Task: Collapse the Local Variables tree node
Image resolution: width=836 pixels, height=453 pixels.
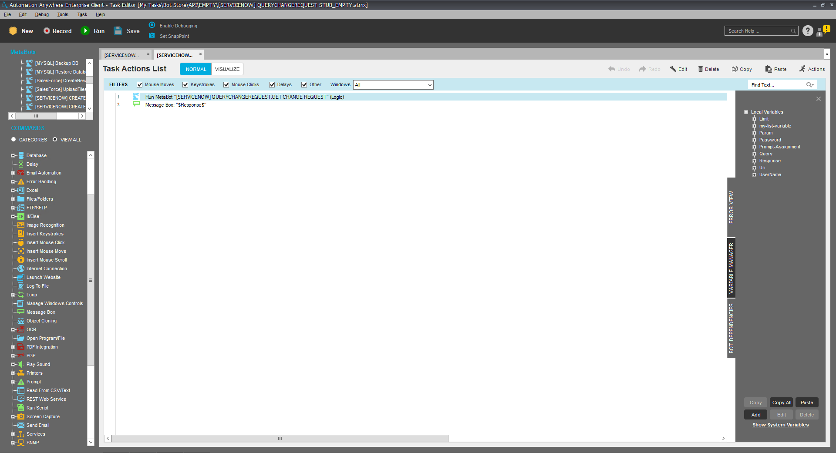Action: pyautogui.click(x=746, y=112)
